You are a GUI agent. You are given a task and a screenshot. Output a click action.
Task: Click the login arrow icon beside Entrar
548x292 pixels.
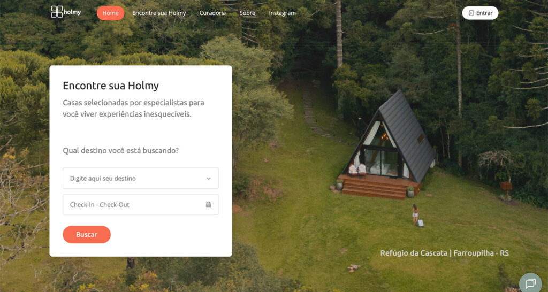pyautogui.click(x=471, y=13)
